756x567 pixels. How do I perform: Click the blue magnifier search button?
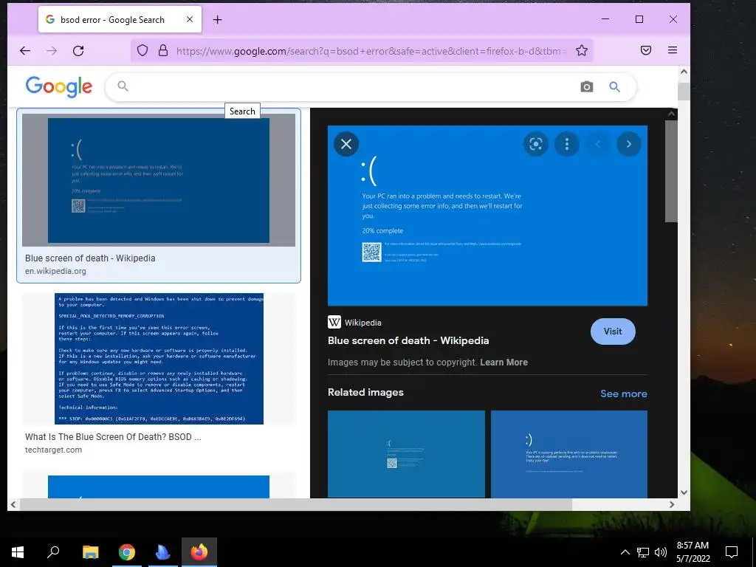pyautogui.click(x=614, y=87)
